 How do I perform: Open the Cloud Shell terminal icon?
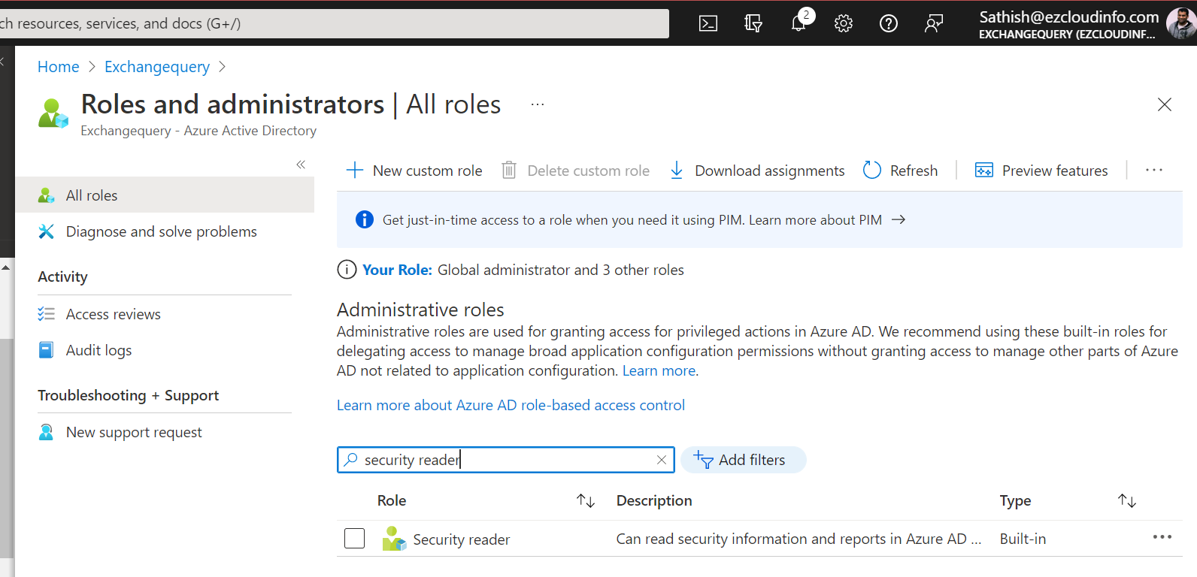(708, 24)
